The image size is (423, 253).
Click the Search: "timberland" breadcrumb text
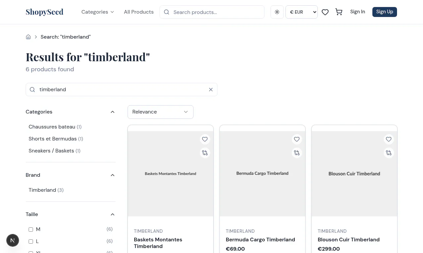point(66,37)
